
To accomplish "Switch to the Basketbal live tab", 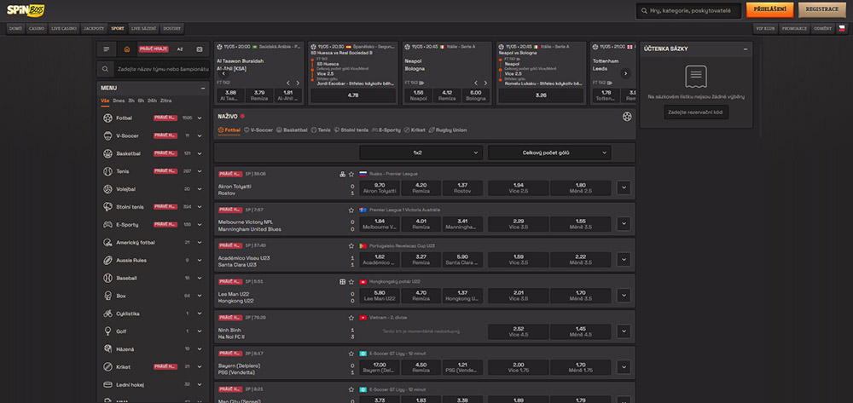I will pos(292,130).
